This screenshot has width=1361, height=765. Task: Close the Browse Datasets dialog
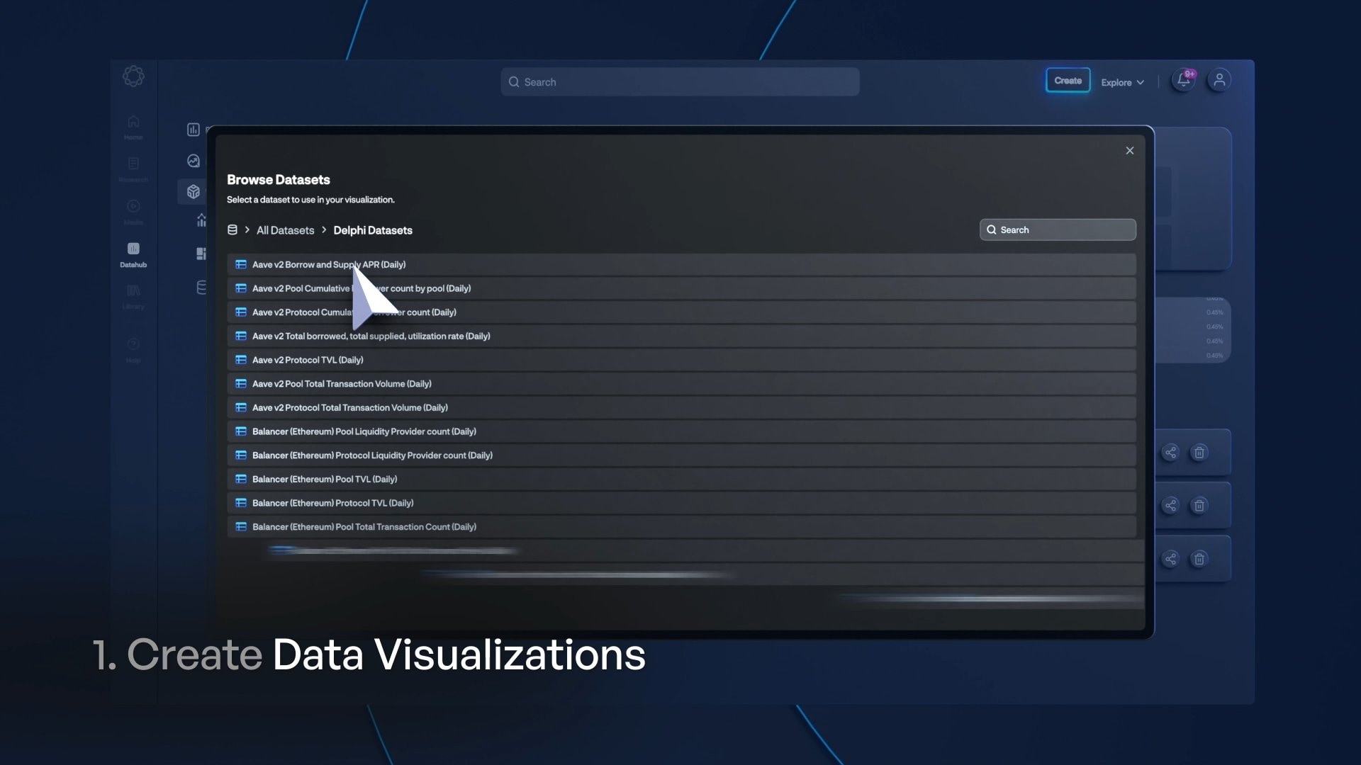coord(1130,151)
